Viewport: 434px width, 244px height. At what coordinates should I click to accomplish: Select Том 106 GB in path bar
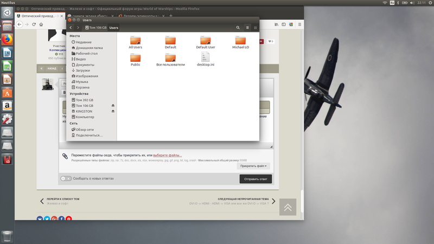click(96, 28)
